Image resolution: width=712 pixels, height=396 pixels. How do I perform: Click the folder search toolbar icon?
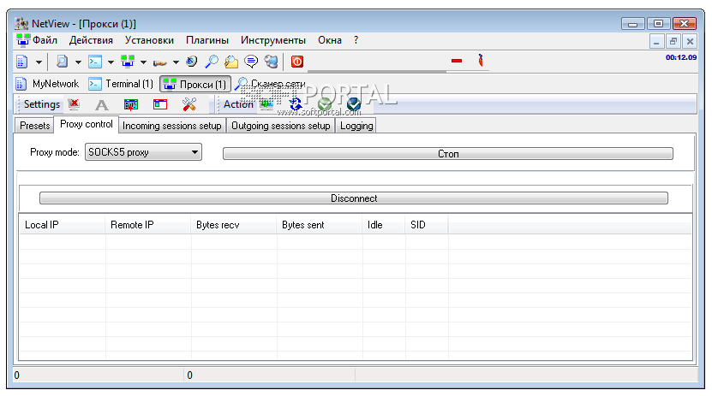point(231,62)
